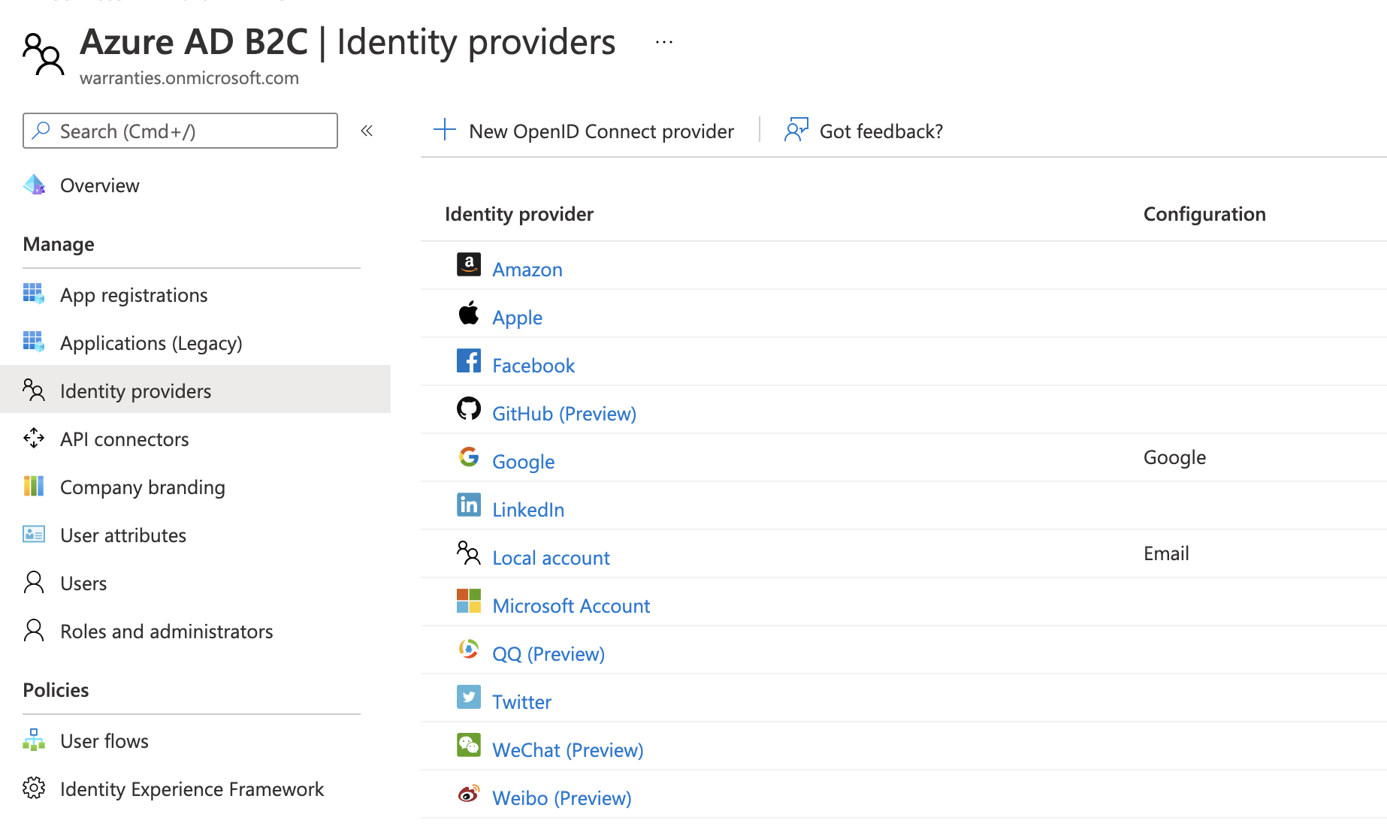This screenshot has height=838, width=1387.
Task: Focus the Search (Cmd+/) field
Action: point(180,131)
